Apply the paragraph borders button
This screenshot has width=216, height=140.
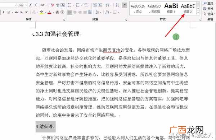point(114,12)
